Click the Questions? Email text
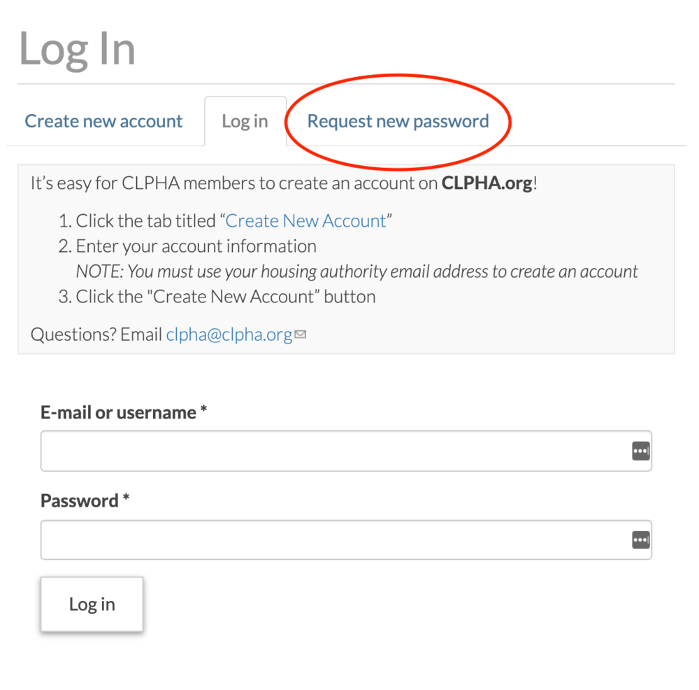Image resolution: width=699 pixels, height=690 pixels. point(96,335)
